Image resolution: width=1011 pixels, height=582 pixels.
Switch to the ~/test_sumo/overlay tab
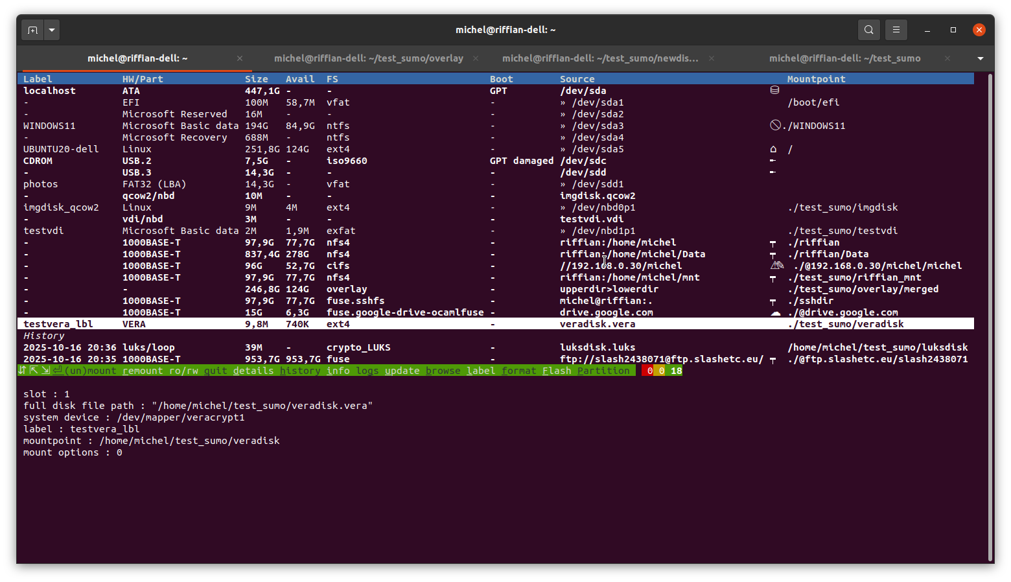click(x=368, y=58)
